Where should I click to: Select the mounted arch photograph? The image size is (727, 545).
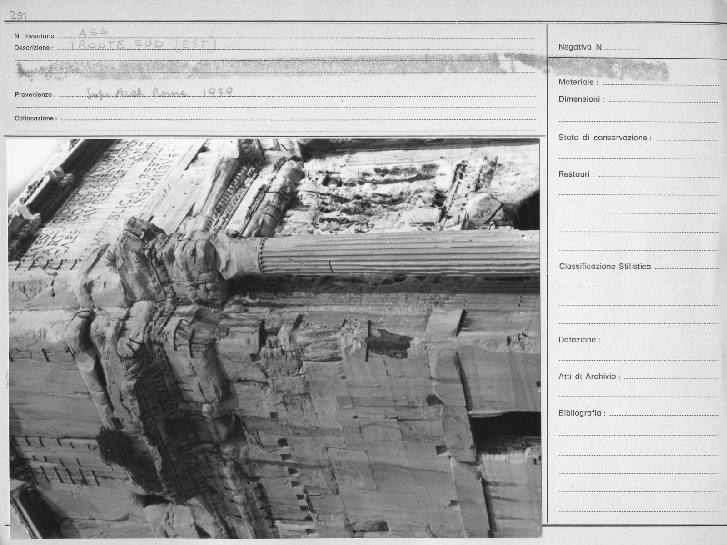point(274,338)
